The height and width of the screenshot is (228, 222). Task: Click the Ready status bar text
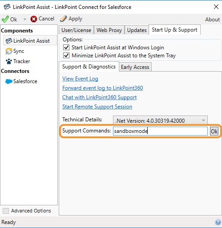pos(8,222)
